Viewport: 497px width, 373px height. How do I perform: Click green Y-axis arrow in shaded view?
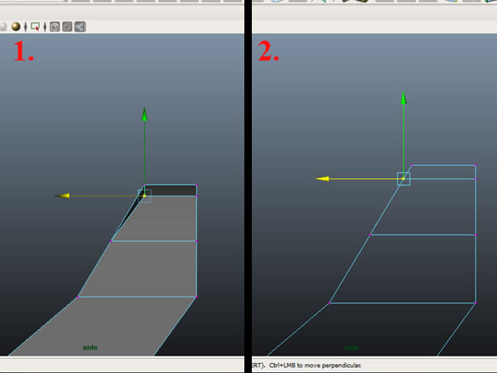[x=144, y=114]
